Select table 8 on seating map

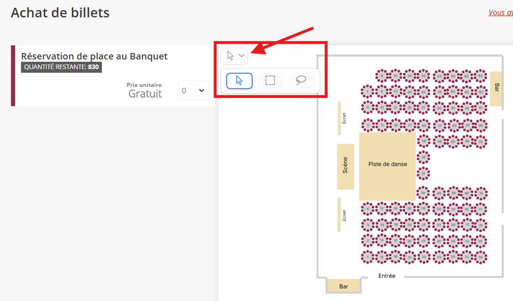pyautogui.click(x=381, y=76)
